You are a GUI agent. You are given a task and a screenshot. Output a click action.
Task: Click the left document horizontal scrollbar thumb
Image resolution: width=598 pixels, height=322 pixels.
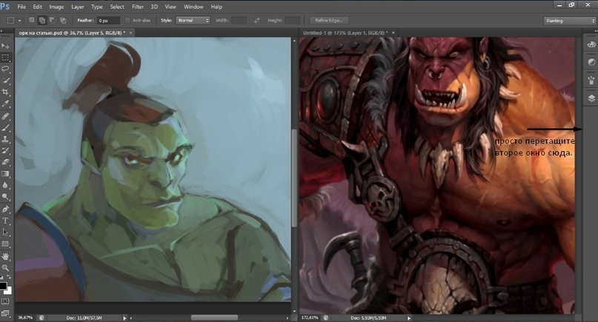click(x=214, y=318)
